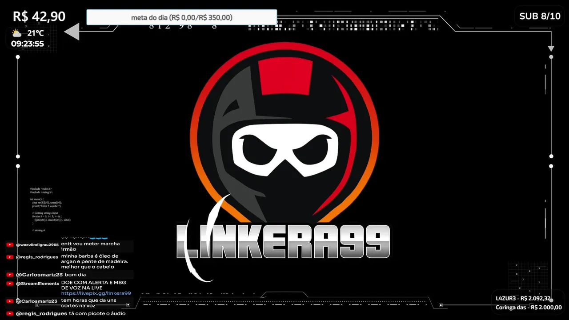Open the livepix.gg/linkera99 link

coord(96,293)
